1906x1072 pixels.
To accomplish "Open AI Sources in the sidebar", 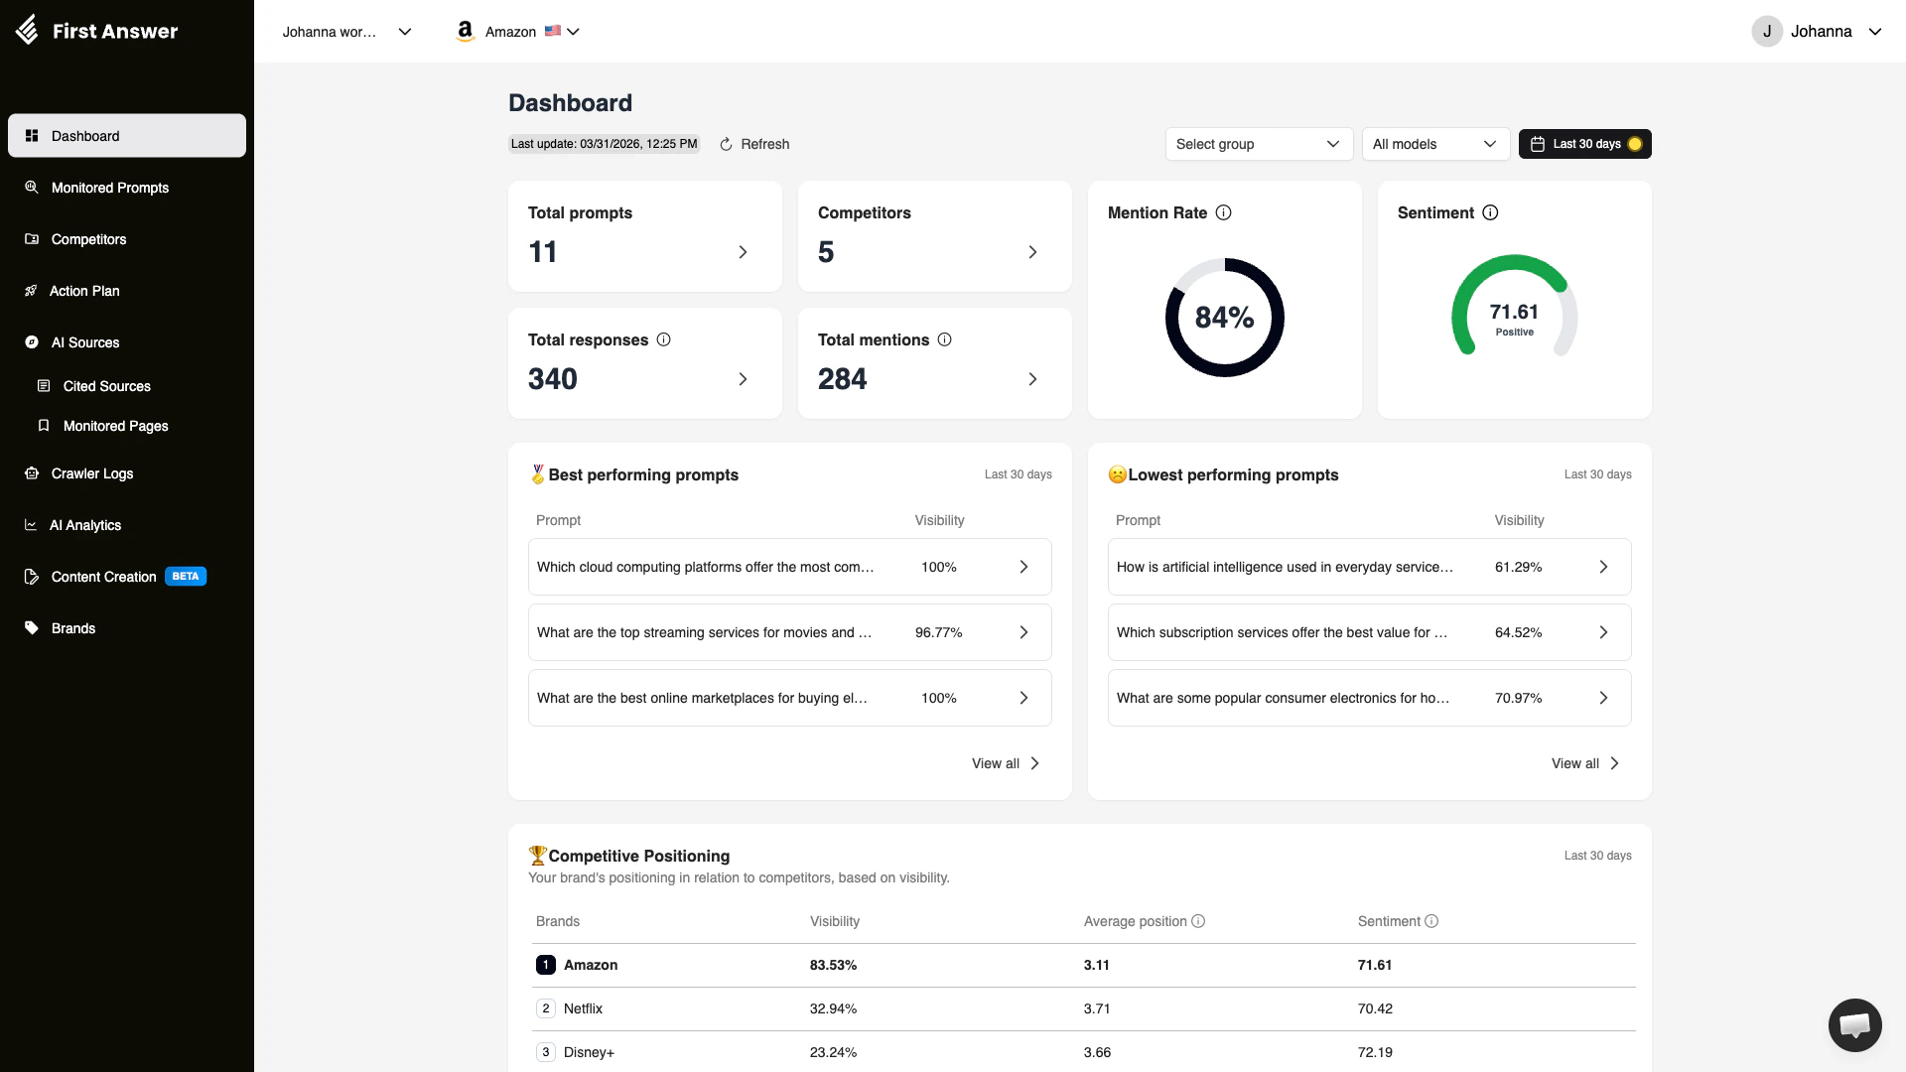I will point(85,342).
